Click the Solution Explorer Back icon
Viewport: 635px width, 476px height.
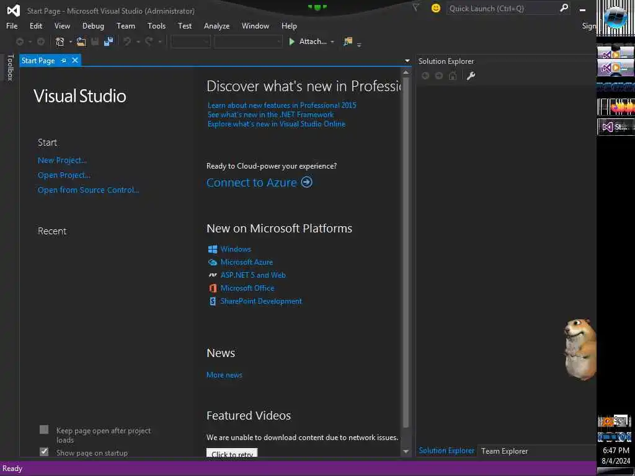425,76
